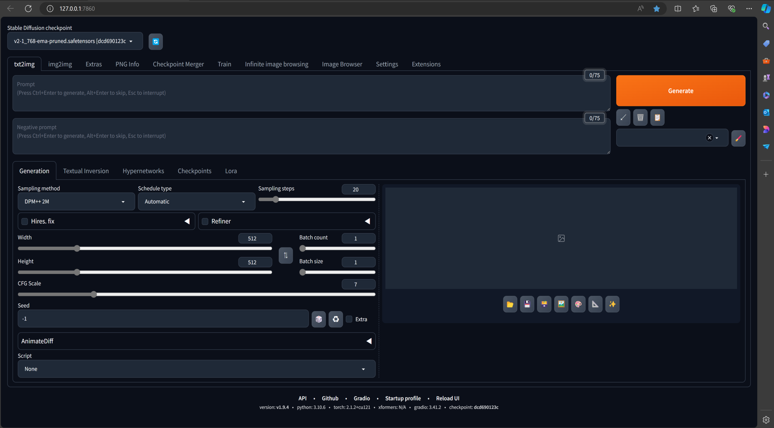
Task: Click the Startup profile link
Action: coord(403,398)
